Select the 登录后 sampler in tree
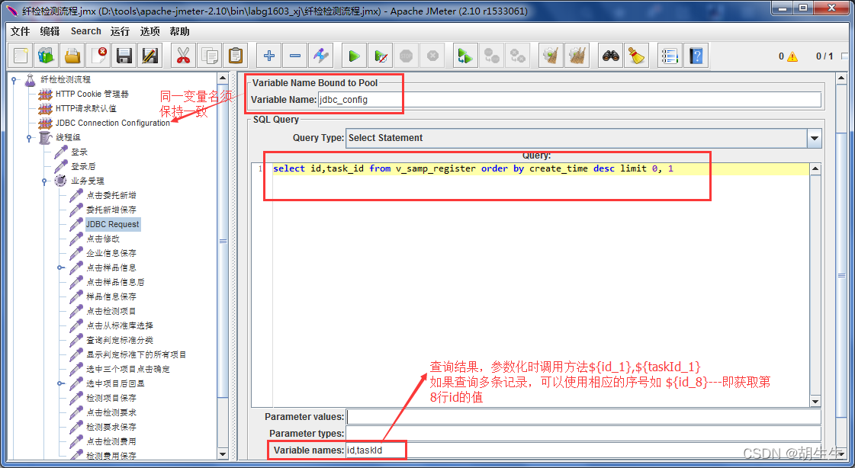 [83, 166]
